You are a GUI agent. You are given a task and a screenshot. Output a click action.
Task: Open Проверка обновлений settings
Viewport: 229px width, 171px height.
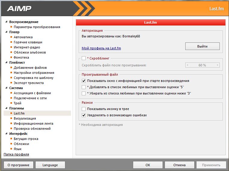point(32,129)
